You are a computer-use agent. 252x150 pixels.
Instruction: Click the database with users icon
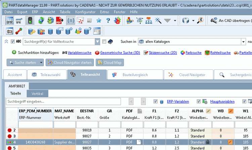41,31
